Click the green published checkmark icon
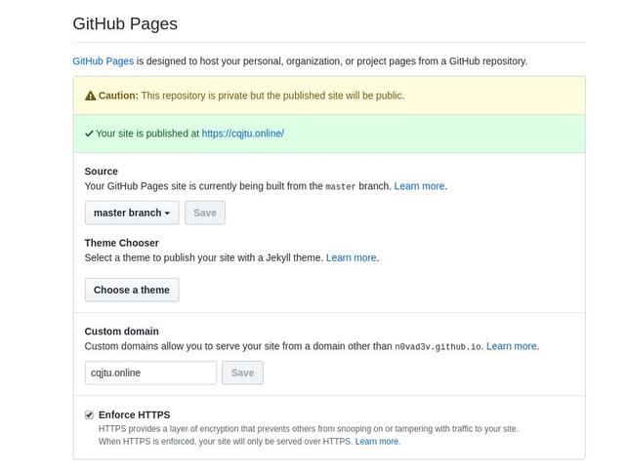625x471 pixels. pyautogui.click(x=89, y=134)
